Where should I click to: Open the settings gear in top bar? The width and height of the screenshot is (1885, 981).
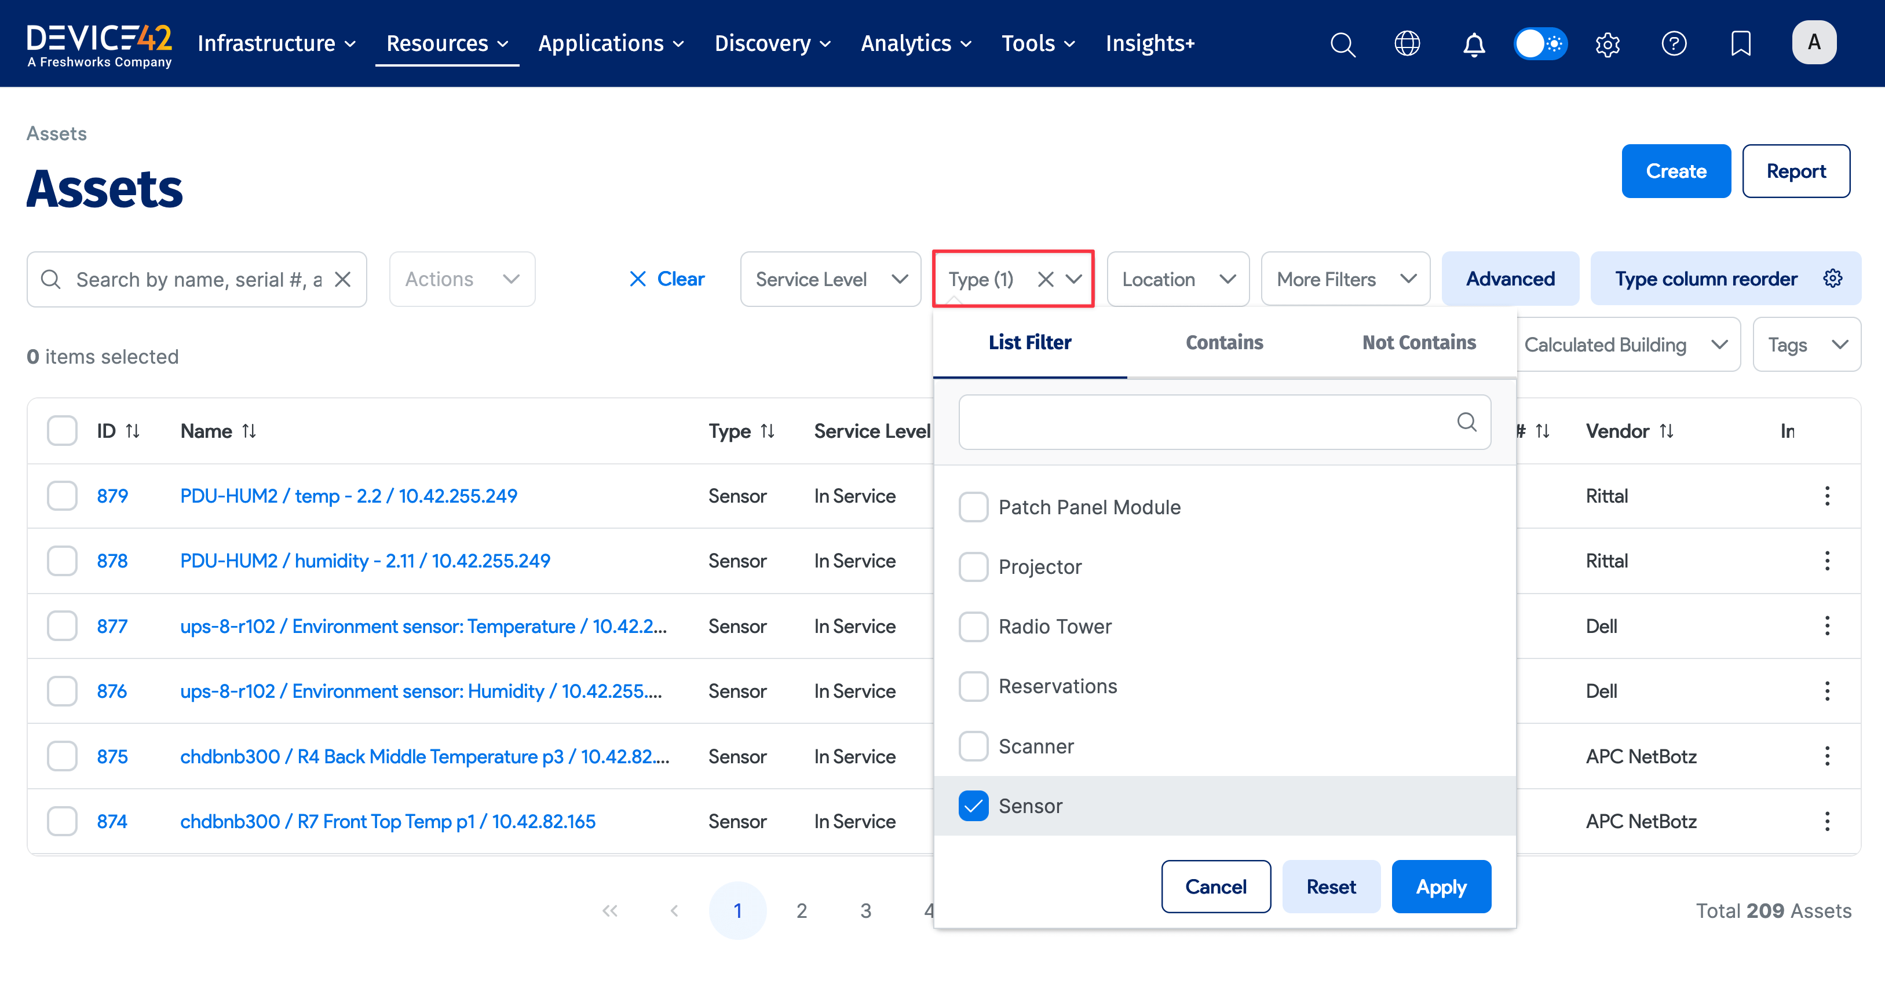pos(1607,44)
